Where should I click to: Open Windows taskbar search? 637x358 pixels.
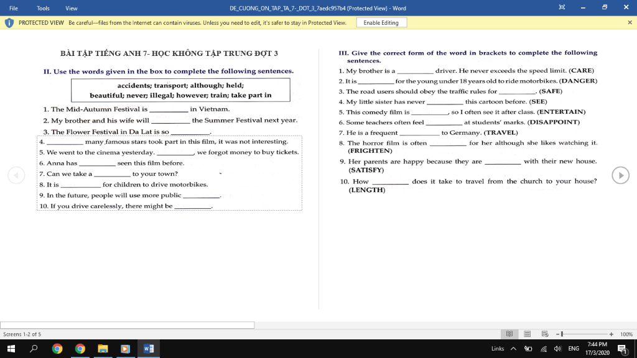point(34,349)
